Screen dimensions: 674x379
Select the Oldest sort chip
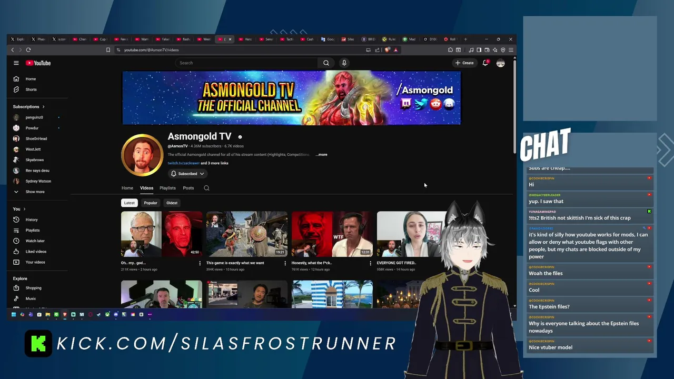[172, 203]
